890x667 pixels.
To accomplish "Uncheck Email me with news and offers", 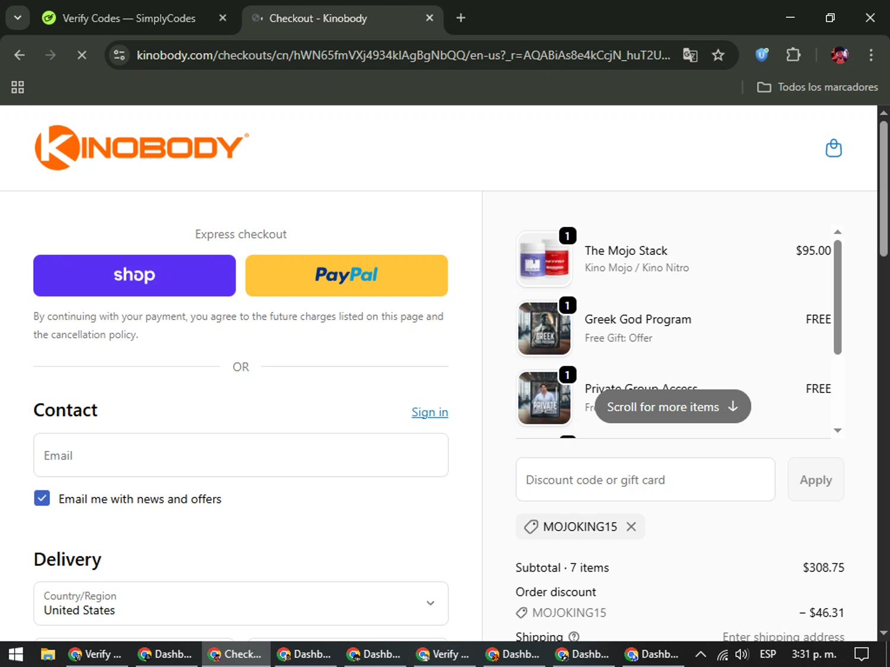I will coord(42,498).
